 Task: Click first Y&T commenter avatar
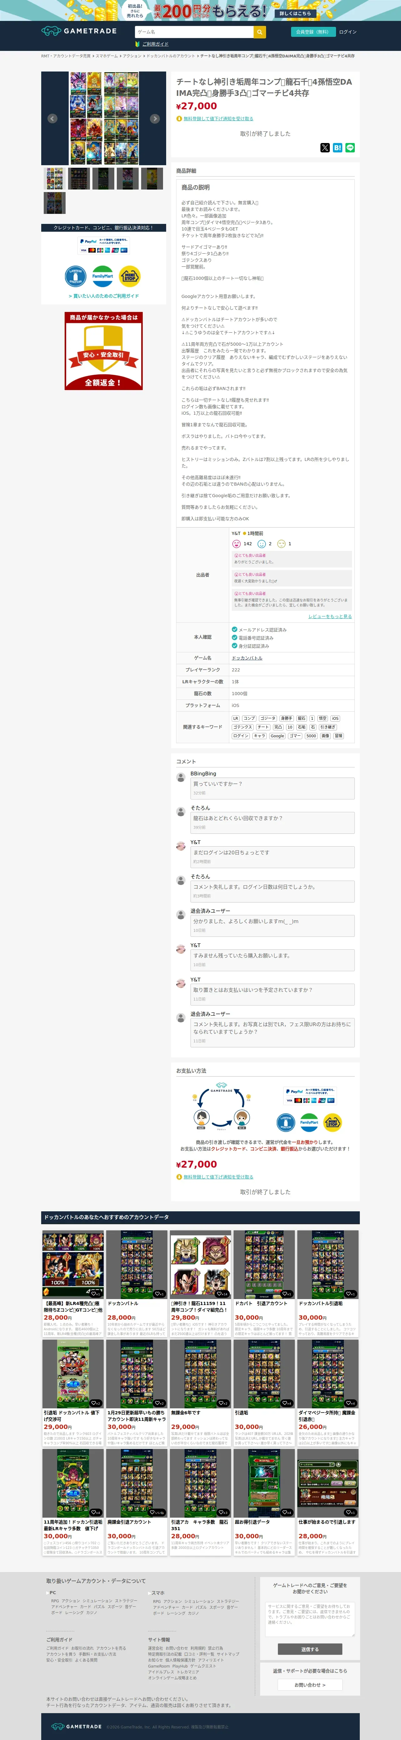pyautogui.click(x=181, y=846)
